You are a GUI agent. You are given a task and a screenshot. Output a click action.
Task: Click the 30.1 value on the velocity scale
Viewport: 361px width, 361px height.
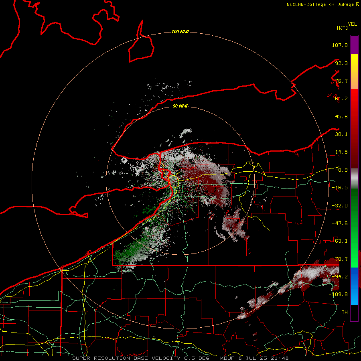click(341, 134)
